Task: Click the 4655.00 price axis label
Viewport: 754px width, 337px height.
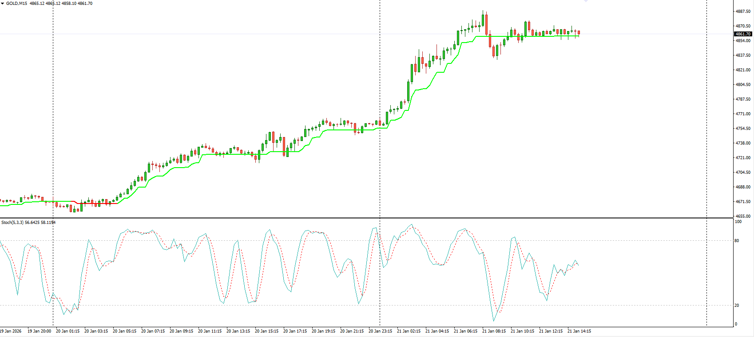Action: coord(743,216)
